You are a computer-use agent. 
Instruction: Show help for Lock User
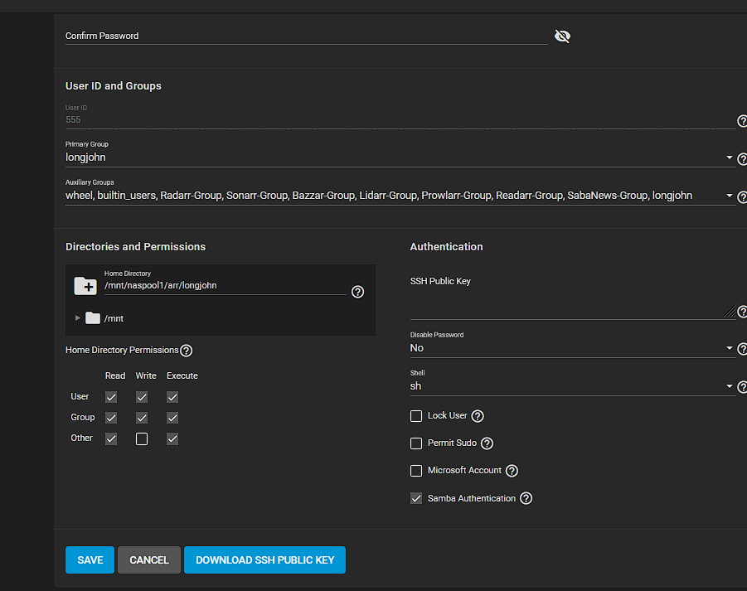point(478,416)
